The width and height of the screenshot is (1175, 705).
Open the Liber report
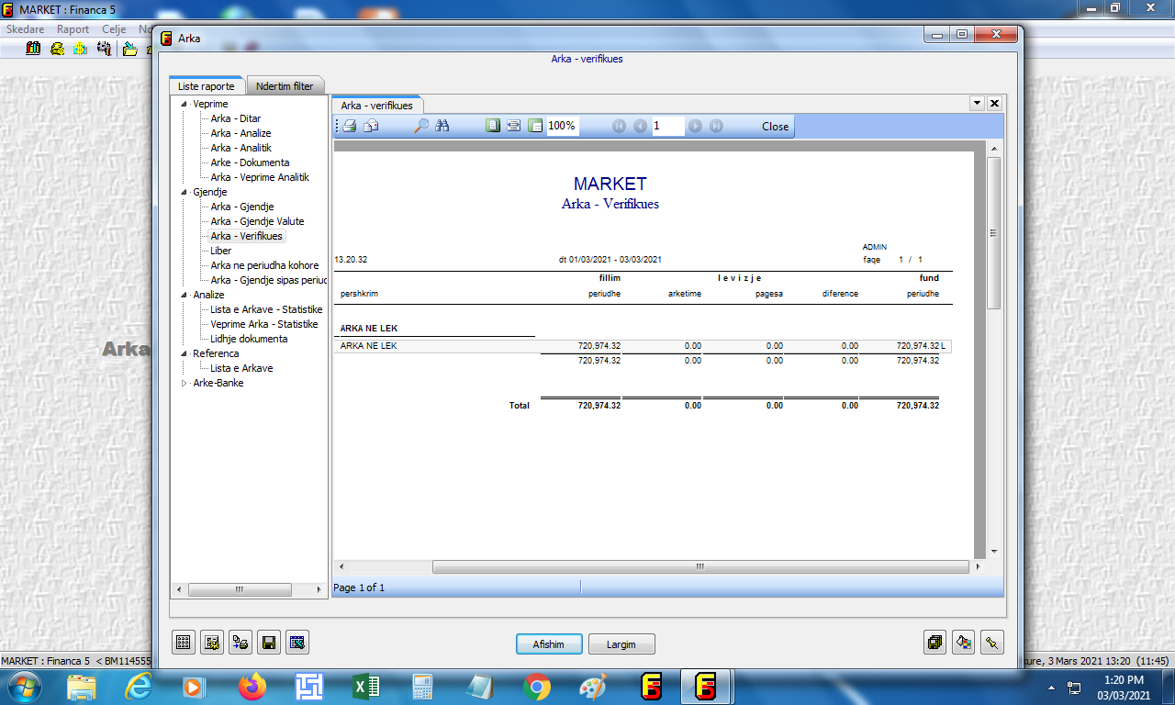(221, 251)
